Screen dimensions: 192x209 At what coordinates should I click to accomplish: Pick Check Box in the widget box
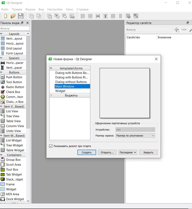click(13, 92)
